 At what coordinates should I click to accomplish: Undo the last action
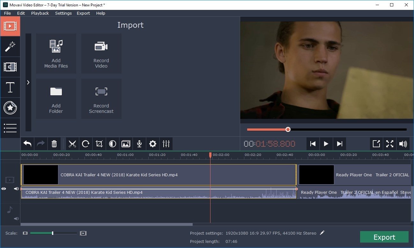click(27, 144)
